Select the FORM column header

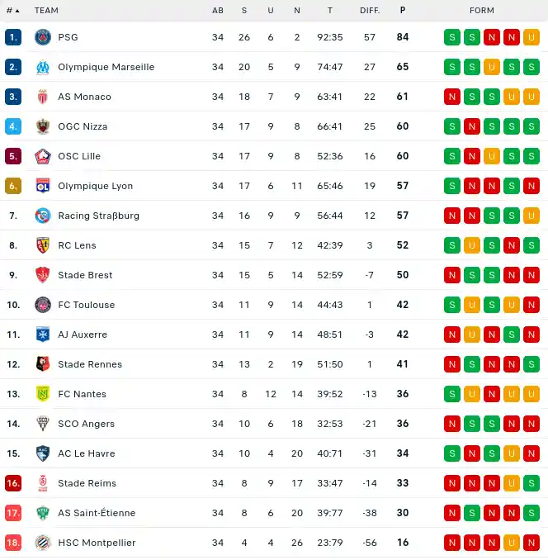(482, 11)
